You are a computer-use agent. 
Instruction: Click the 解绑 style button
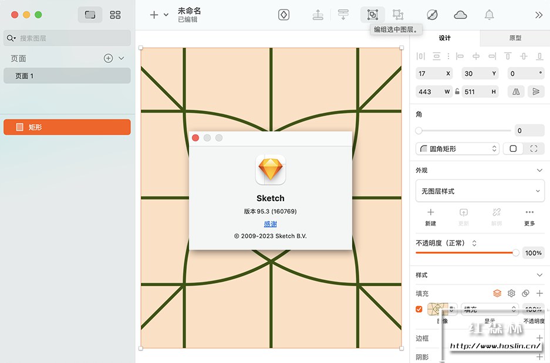tap(497, 217)
